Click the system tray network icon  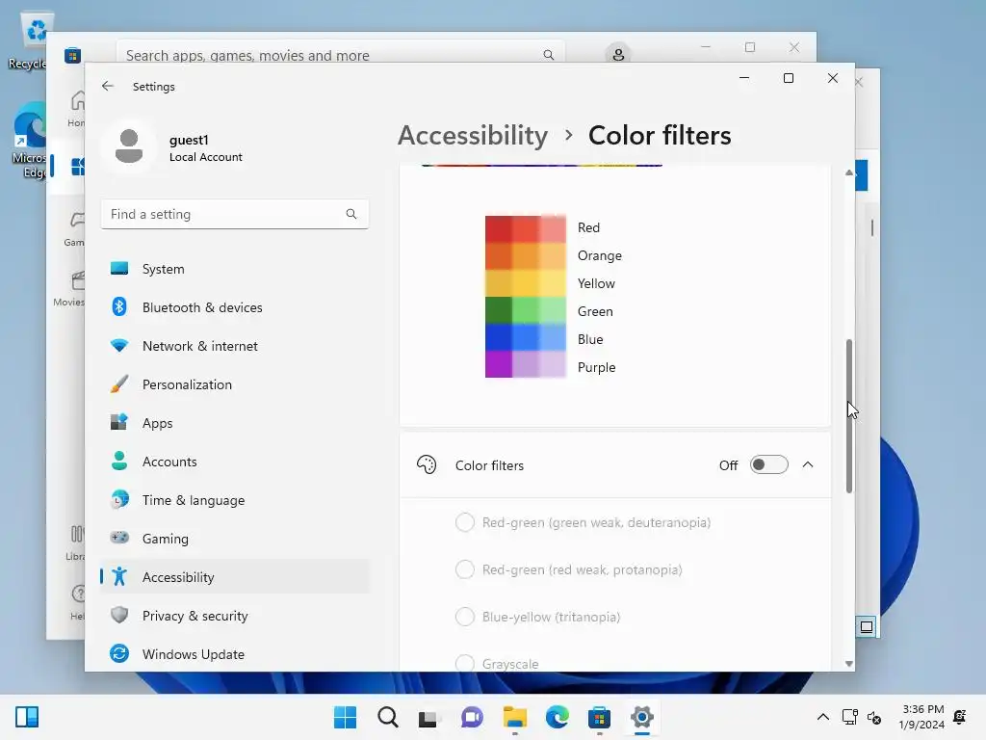tap(849, 717)
